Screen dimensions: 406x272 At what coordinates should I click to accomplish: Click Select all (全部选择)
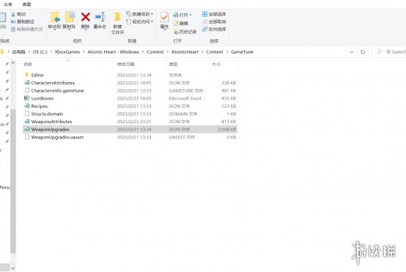(214, 14)
